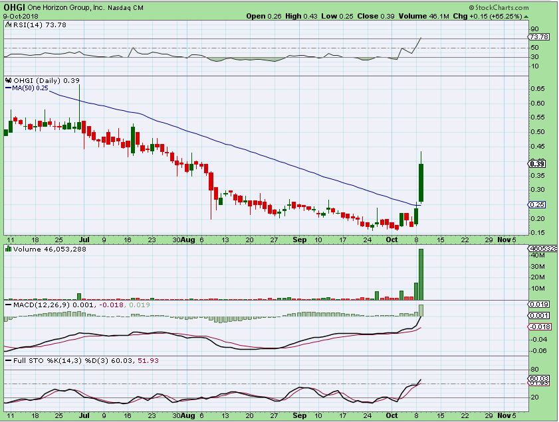Click the RSI(14) indicator icon
Screen dimensions: 559x422
[8, 25]
